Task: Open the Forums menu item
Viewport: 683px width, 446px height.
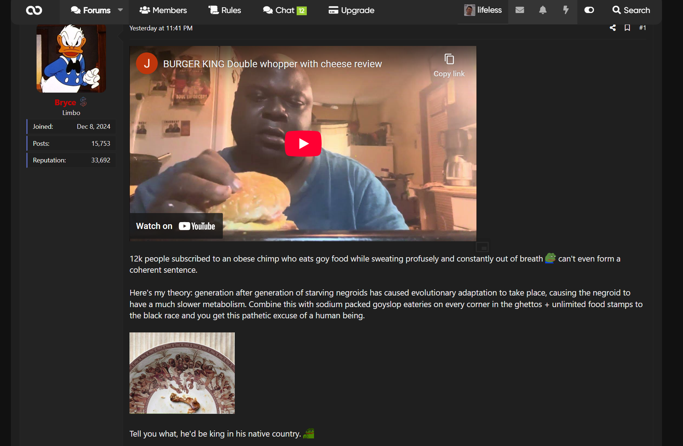Action: 91,10
